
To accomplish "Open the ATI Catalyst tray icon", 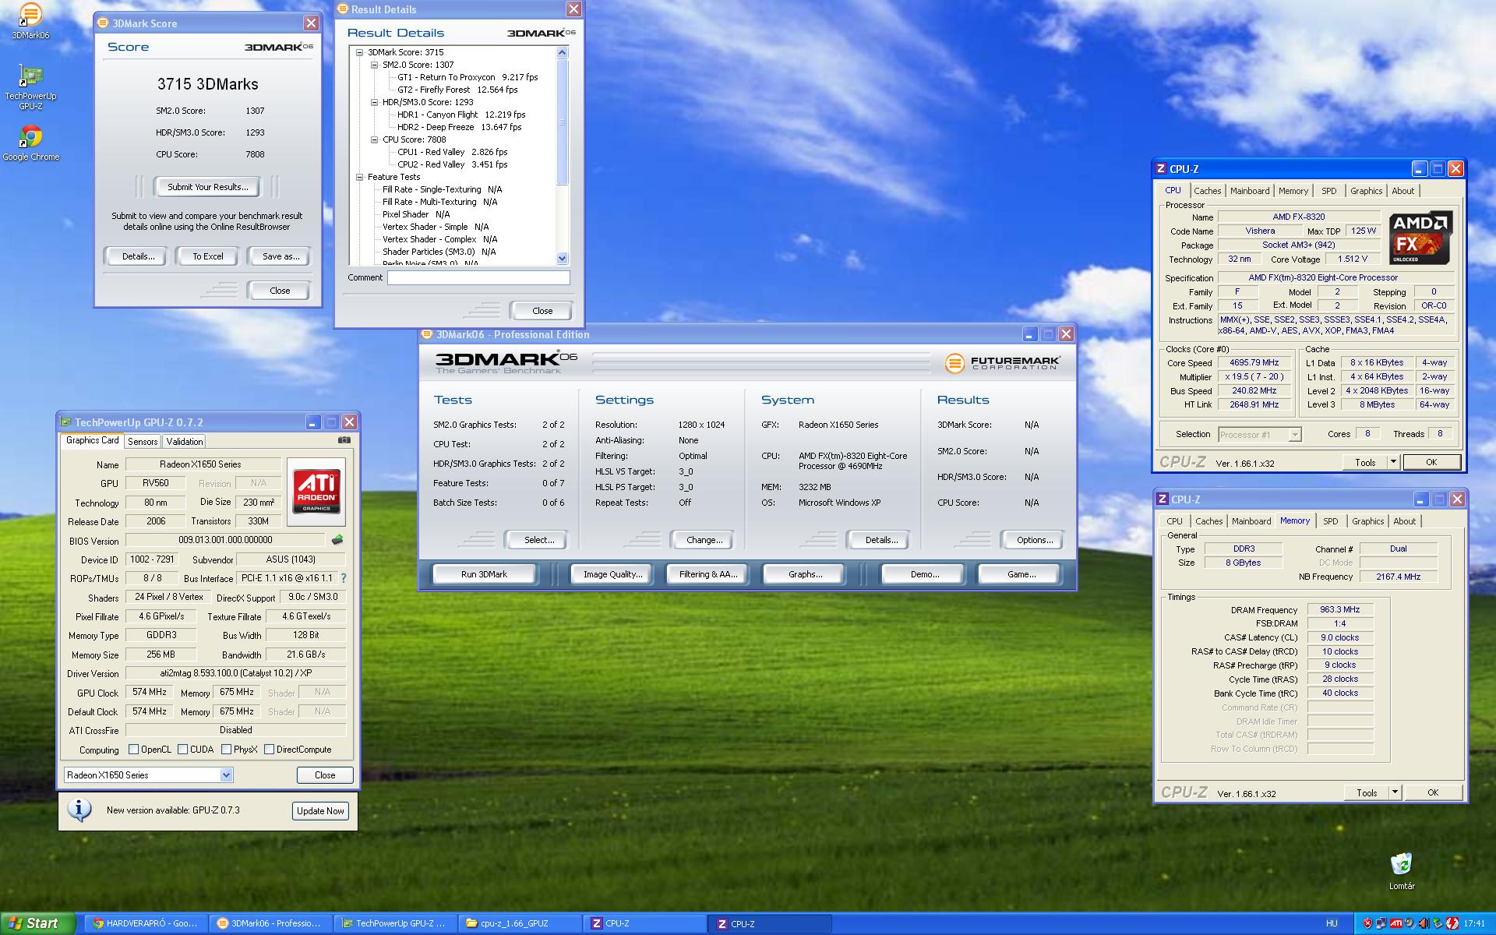I will [x=1395, y=923].
